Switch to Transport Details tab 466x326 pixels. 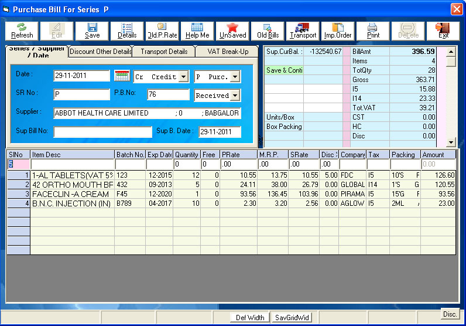(x=164, y=51)
